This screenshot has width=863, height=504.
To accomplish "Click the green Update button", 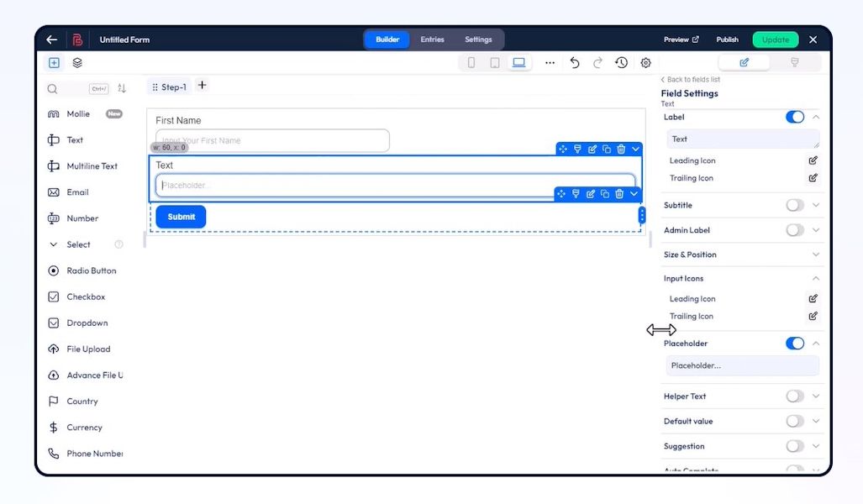I will [x=776, y=39].
